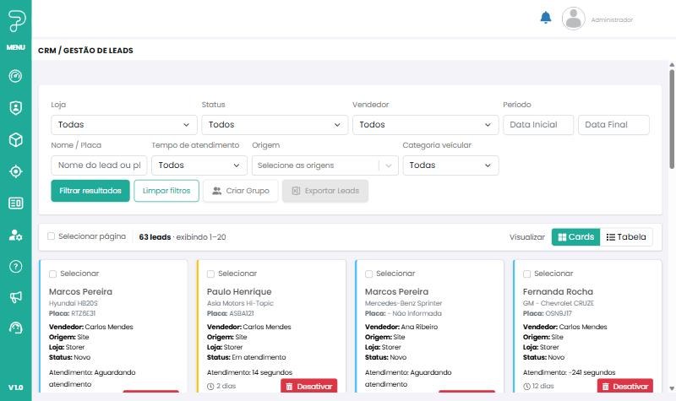The height and width of the screenshot is (401, 676).
Task: Click Filtrar resultados button
Action: (x=90, y=191)
